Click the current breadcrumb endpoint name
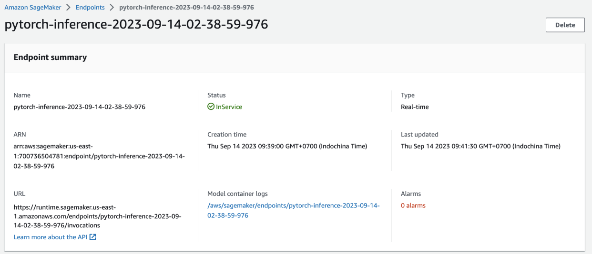 click(186, 8)
